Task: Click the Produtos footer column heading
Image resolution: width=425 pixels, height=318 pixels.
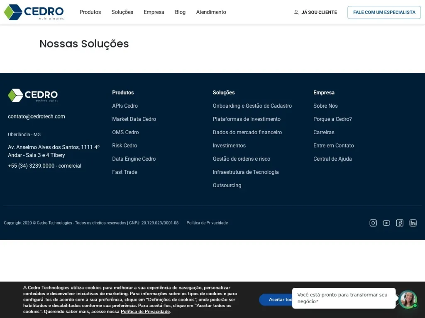Action: pos(123,92)
